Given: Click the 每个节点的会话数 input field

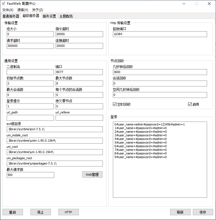Looking at the screenshot, I should tap(79, 95).
